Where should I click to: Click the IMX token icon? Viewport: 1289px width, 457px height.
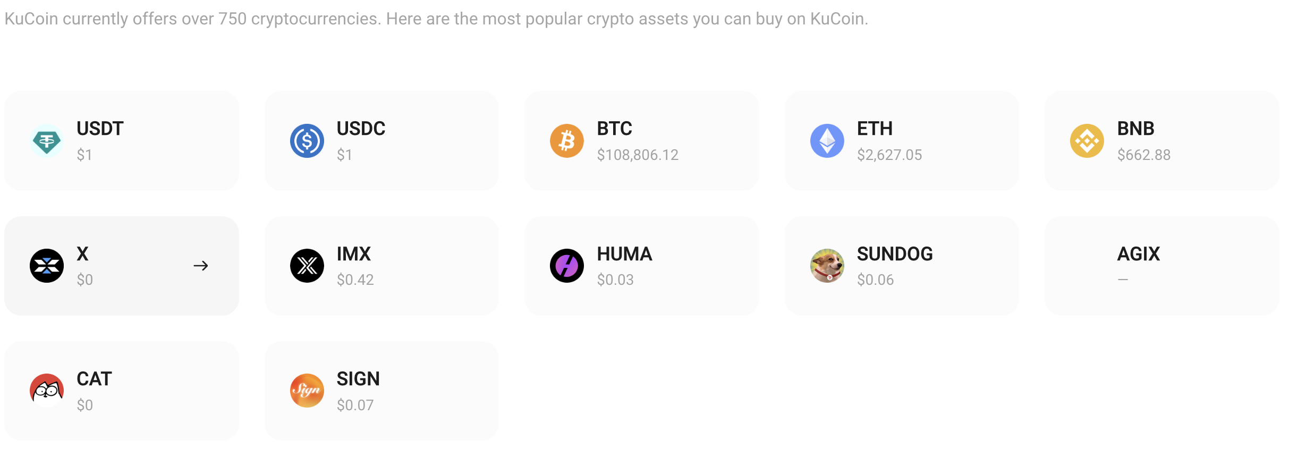point(307,266)
